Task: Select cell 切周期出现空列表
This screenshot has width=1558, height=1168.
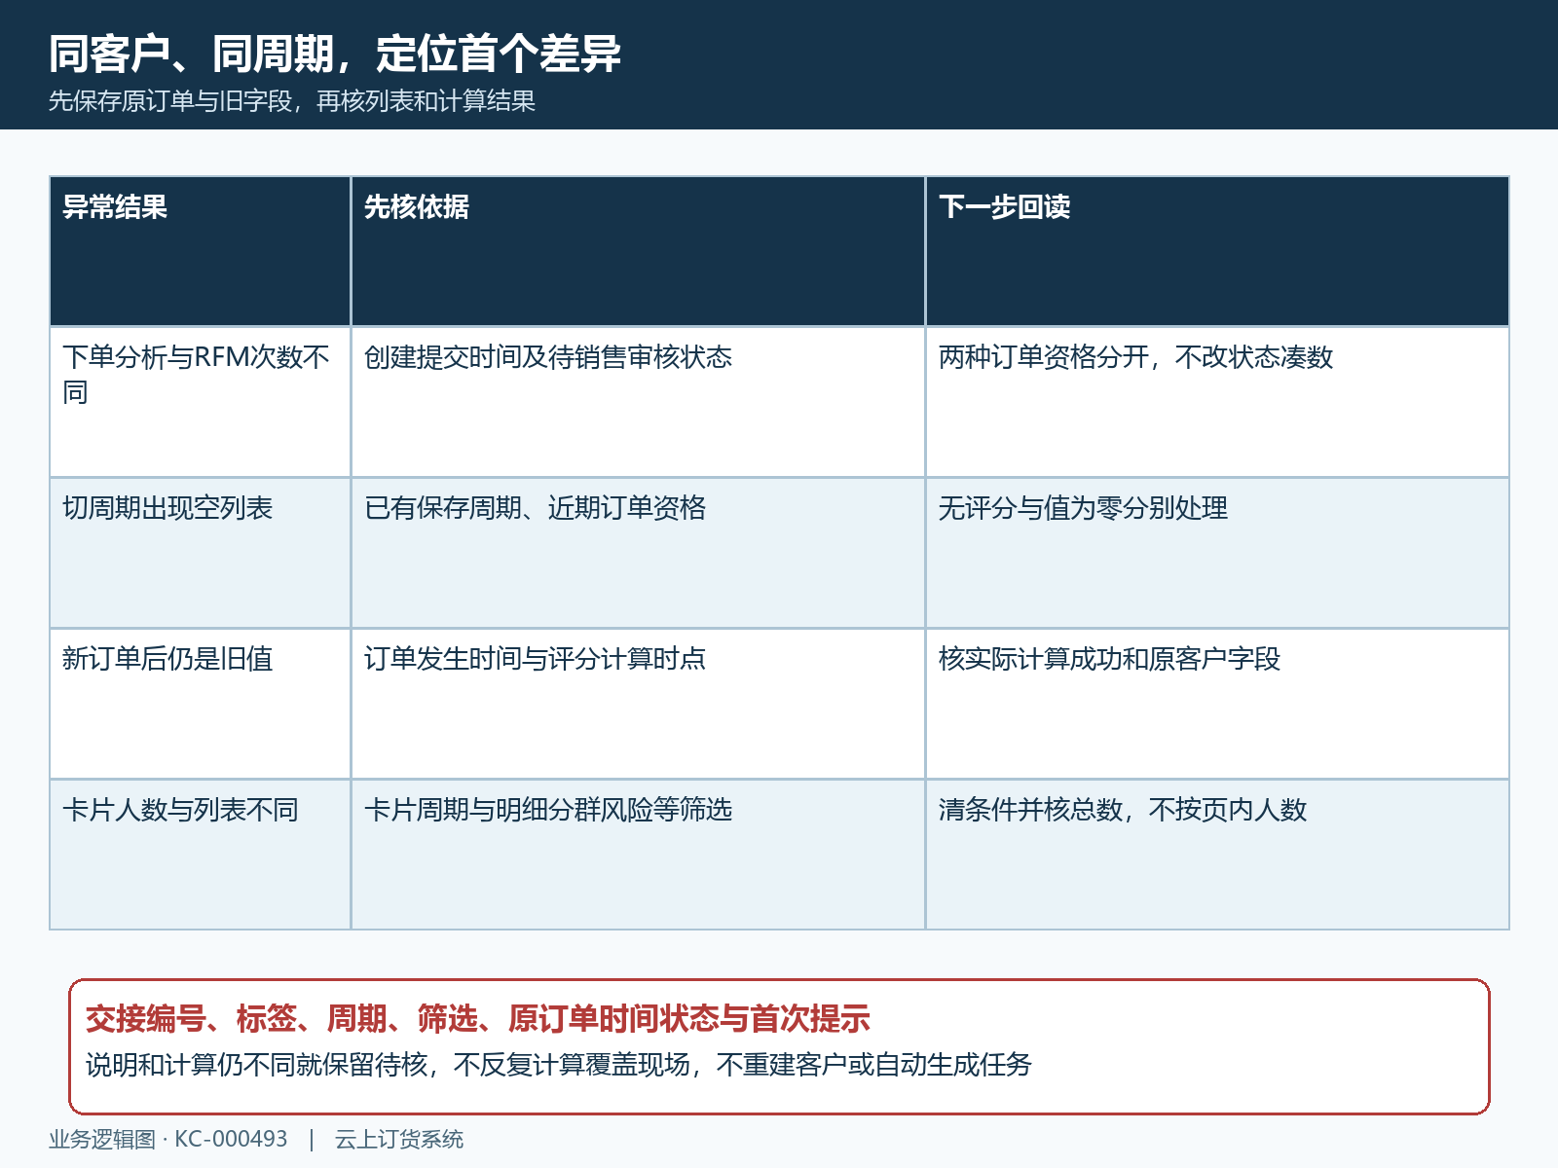Action: 200,553
